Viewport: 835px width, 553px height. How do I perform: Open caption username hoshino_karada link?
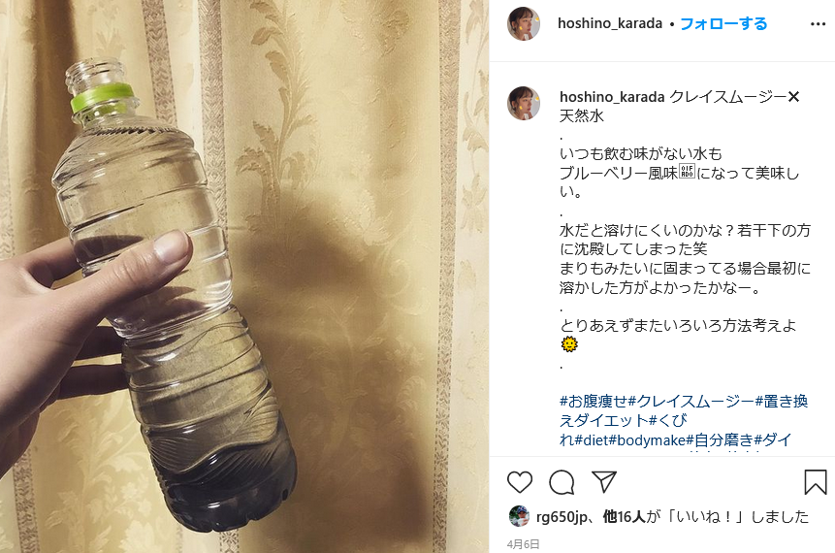612,97
